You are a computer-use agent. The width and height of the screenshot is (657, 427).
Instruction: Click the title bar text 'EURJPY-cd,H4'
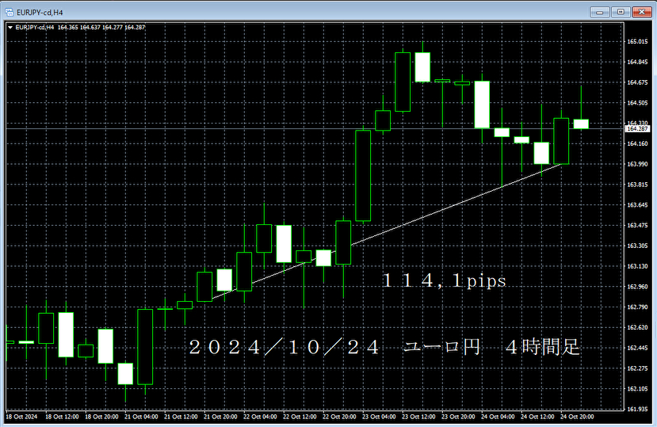point(40,13)
